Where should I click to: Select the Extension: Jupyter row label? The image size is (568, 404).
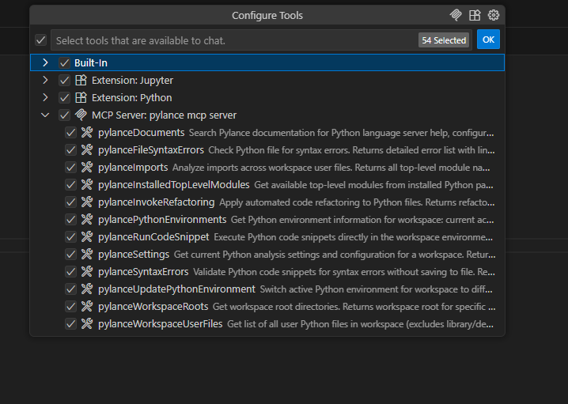[132, 81]
